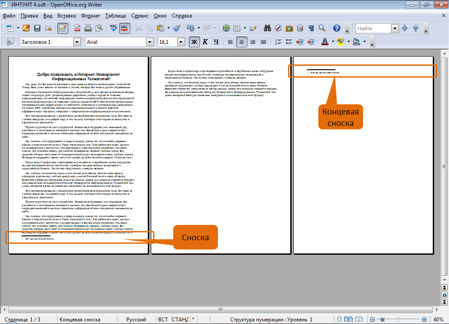Open the Вид menu

(x=48, y=16)
